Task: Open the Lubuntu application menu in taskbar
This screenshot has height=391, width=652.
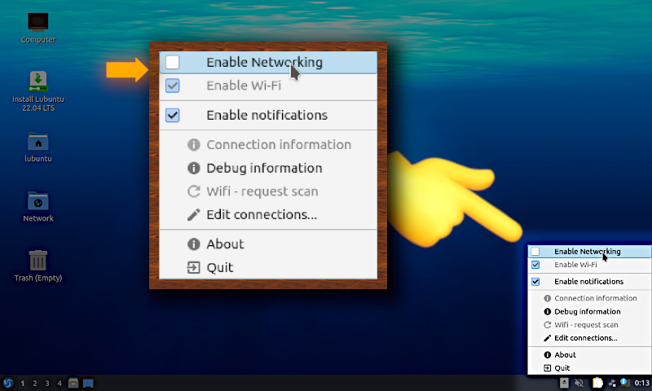Action: click(8, 383)
